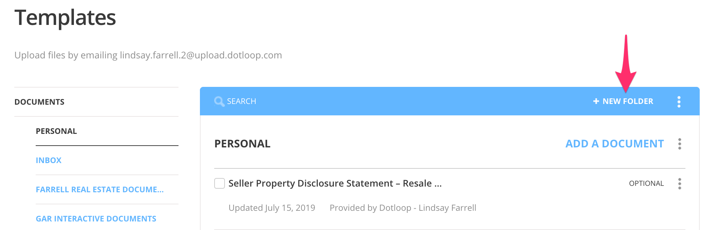Open FARRELL REAL ESTATE DOCUME... folder
714x230 pixels.
(100, 189)
